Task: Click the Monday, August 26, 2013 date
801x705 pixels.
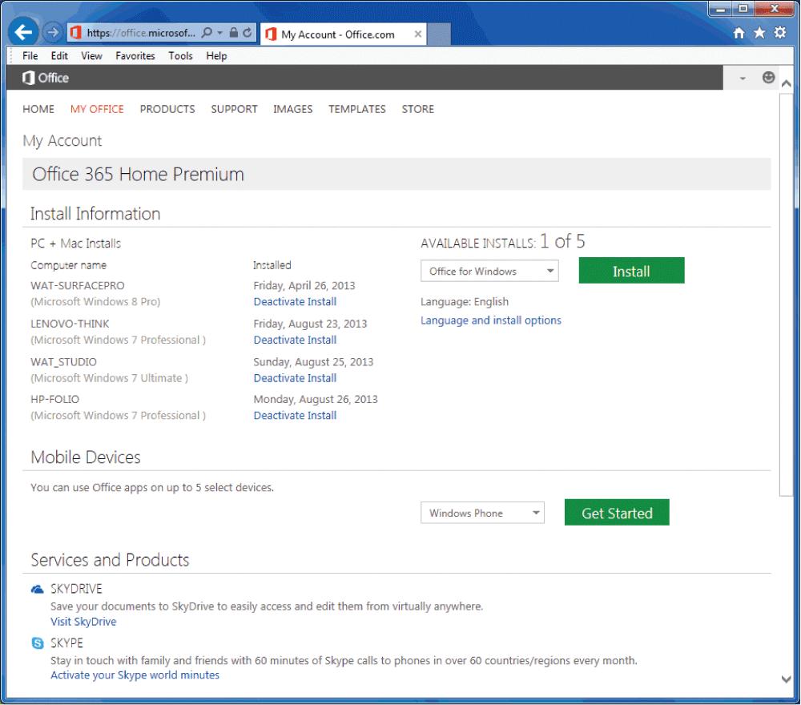Action: coord(315,400)
